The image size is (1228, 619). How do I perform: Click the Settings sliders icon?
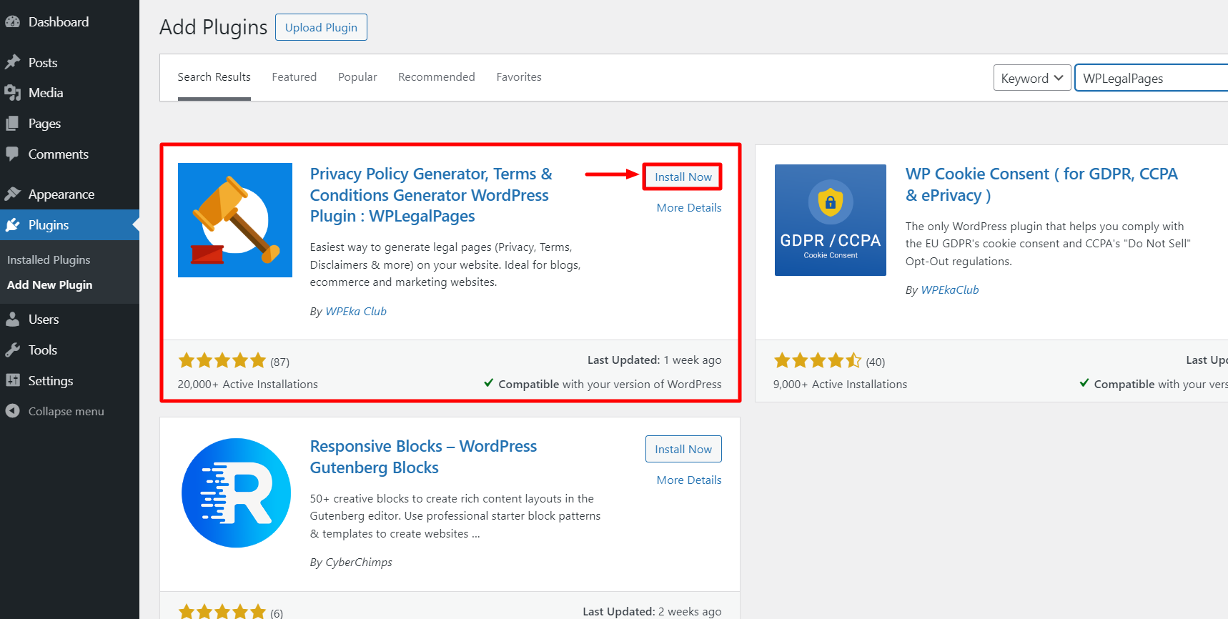(12, 380)
